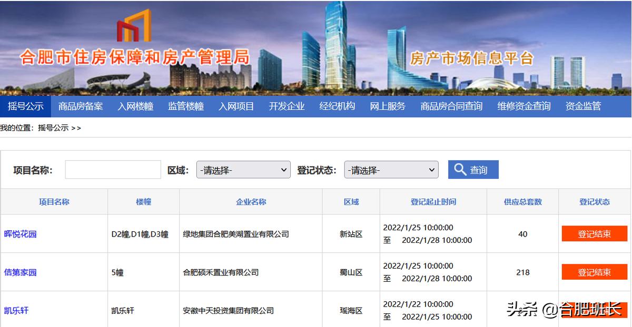
Task: Open the 监管楼幢 menu item
Action: tap(185, 106)
